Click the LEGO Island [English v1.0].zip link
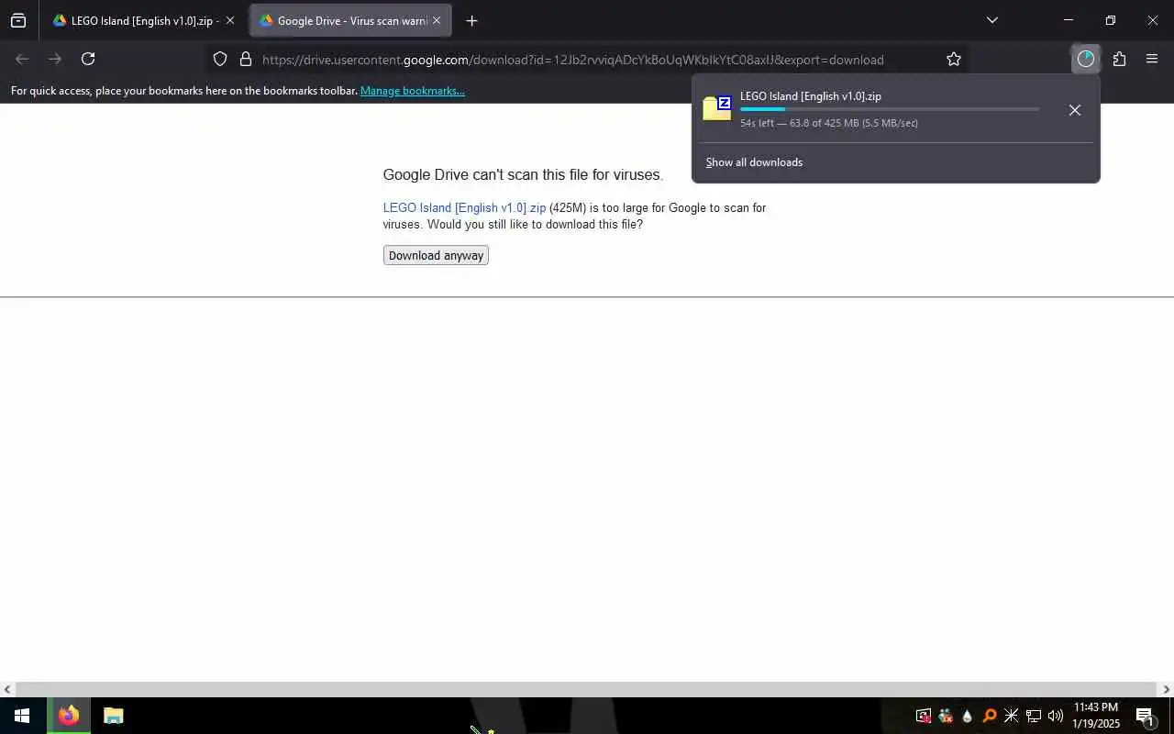 click(x=464, y=207)
